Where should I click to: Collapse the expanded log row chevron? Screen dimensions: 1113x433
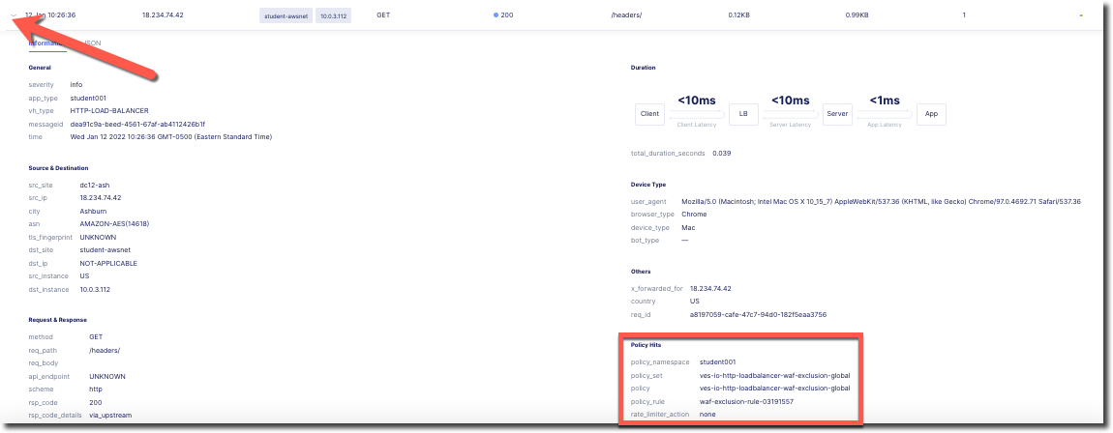click(11, 15)
